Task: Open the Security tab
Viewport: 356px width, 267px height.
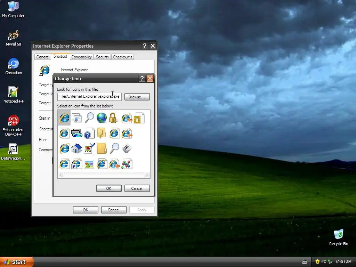Action: 103,57
